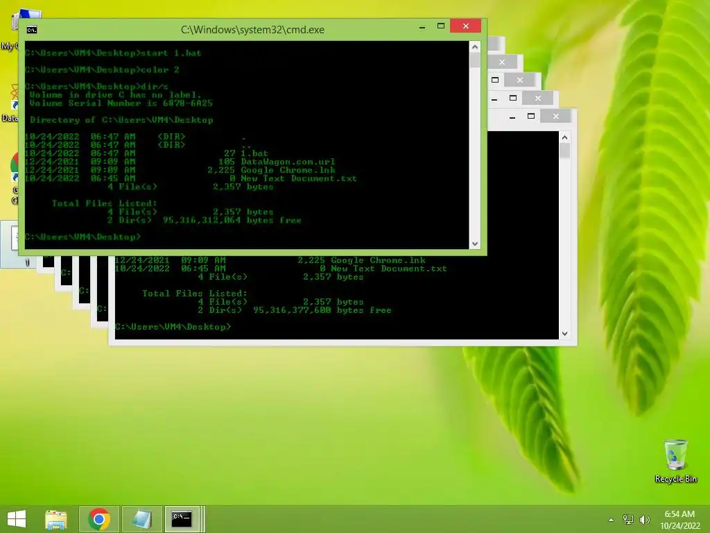The height and width of the screenshot is (533, 710).
Task: Click scroll down arrow in rear cmd window
Action: pyautogui.click(x=564, y=334)
